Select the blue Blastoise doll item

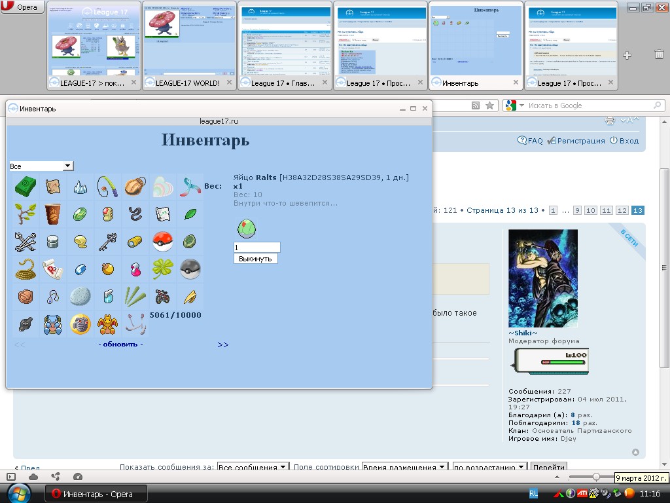coord(53,324)
